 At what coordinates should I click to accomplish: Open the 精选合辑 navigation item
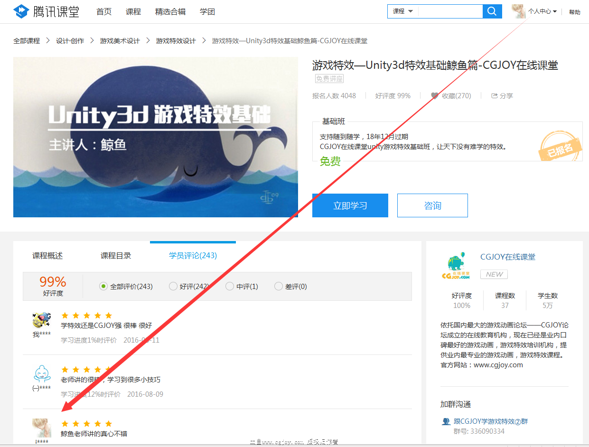170,12
